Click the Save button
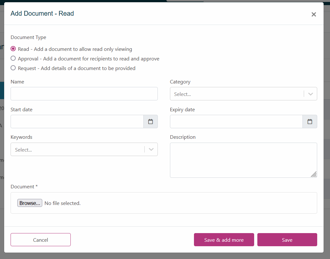Screen dimensions: 330x259 click(287, 240)
